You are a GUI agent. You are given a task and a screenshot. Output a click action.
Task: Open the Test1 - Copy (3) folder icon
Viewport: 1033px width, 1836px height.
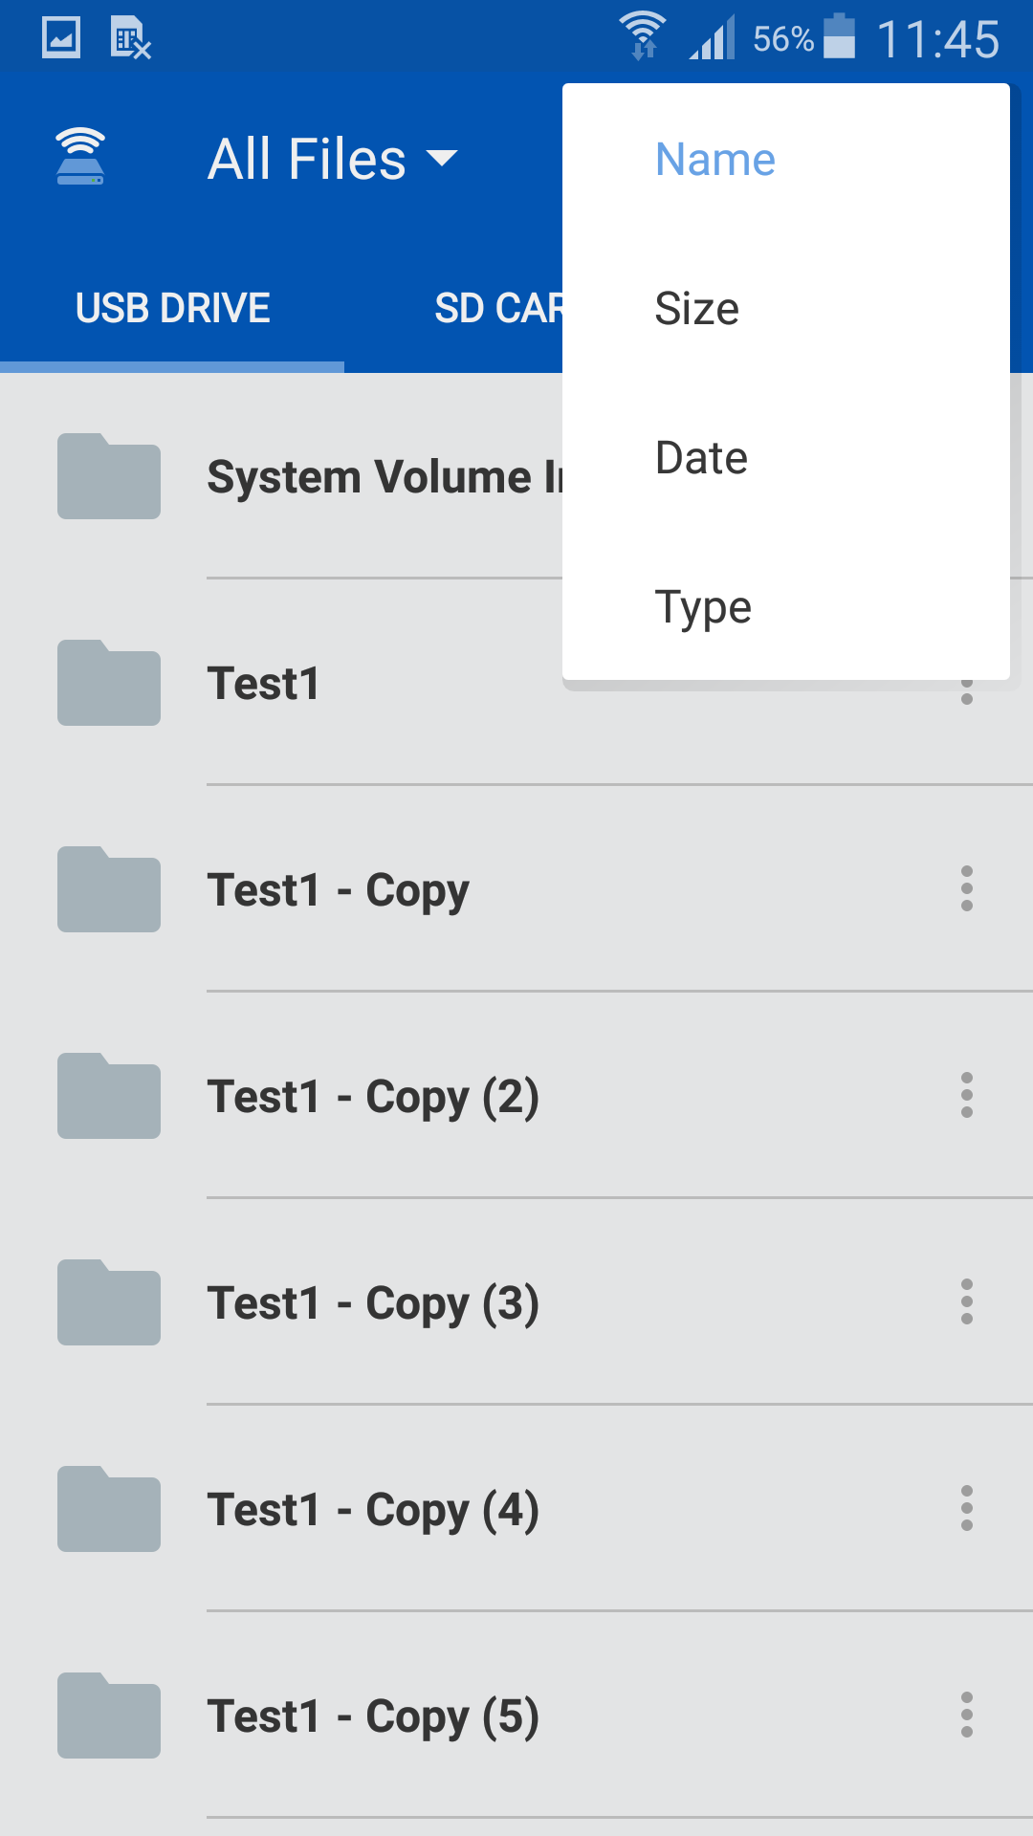coord(109,1302)
